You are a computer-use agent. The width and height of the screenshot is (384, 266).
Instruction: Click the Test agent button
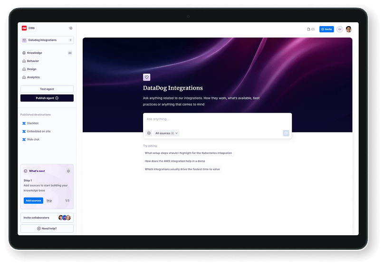coord(47,89)
